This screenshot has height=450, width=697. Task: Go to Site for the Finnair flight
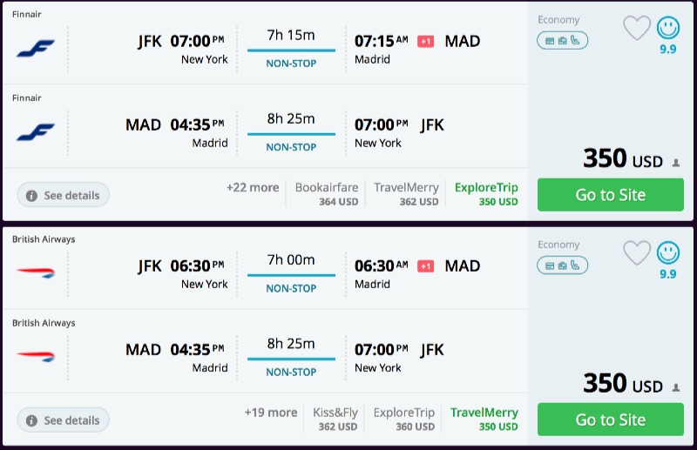click(x=609, y=195)
